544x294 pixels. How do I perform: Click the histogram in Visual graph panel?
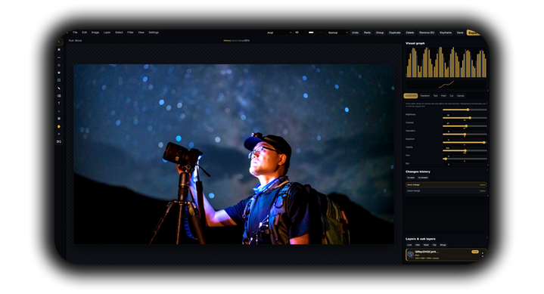[x=446, y=62]
